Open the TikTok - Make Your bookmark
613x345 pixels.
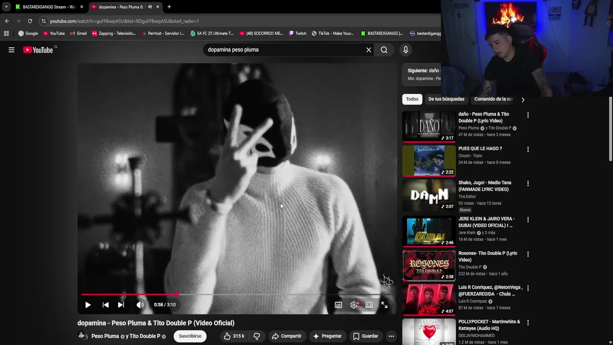pyautogui.click(x=332, y=34)
